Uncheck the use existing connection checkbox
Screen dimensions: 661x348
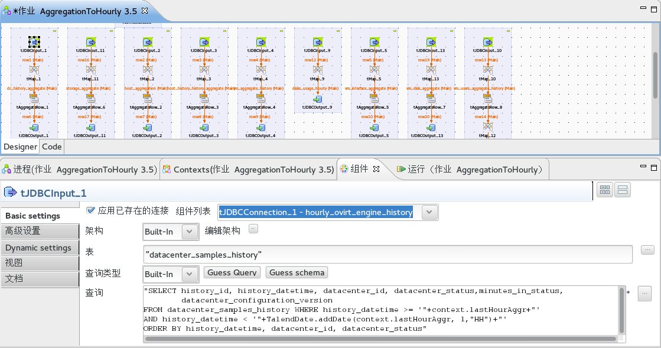click(x=90, y=210)
